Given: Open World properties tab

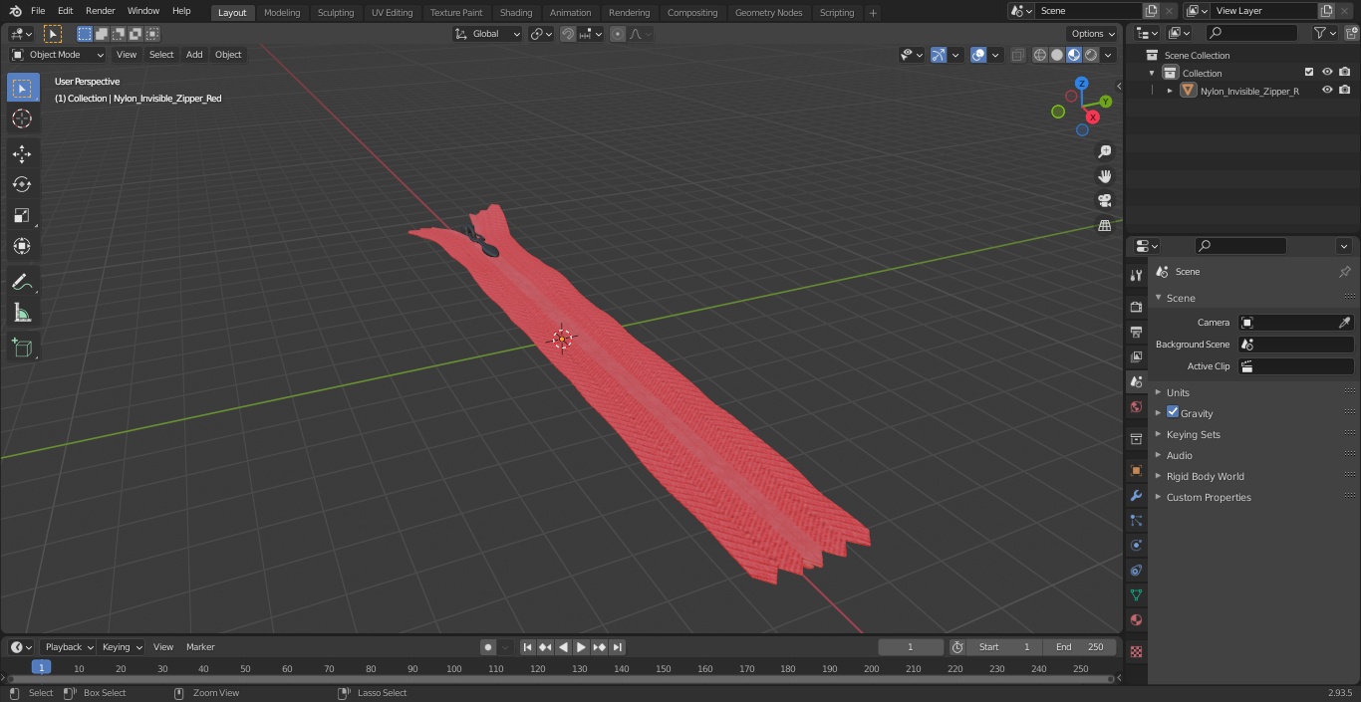Looking at the screenshot, I should point(1136,406).
